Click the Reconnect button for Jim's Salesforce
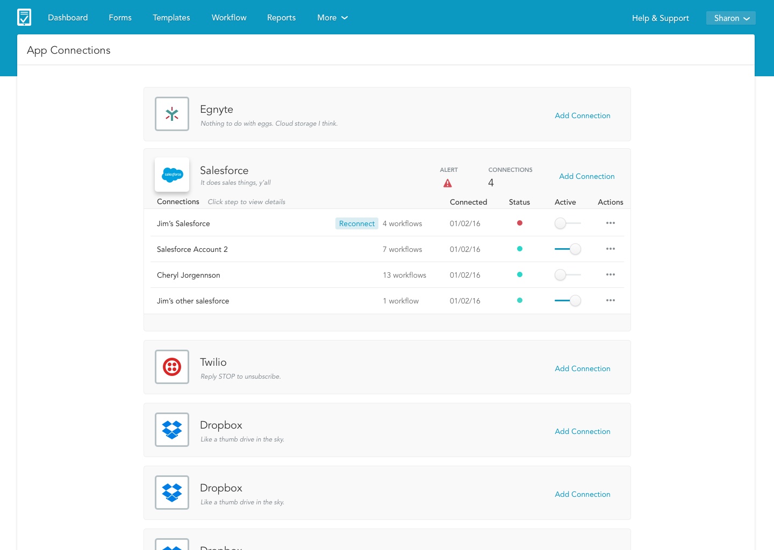Screen dimensions: 774x550 point(357,223)
